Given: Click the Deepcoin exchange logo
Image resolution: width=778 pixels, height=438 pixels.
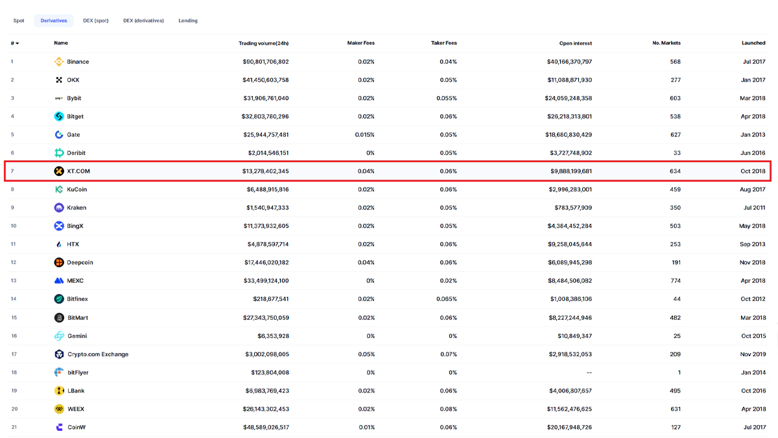Looking at the screenshot, I should tap(59, 263).
